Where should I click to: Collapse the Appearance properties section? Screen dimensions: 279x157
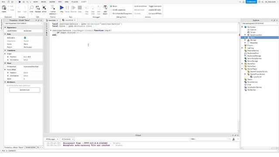[5, 27]
